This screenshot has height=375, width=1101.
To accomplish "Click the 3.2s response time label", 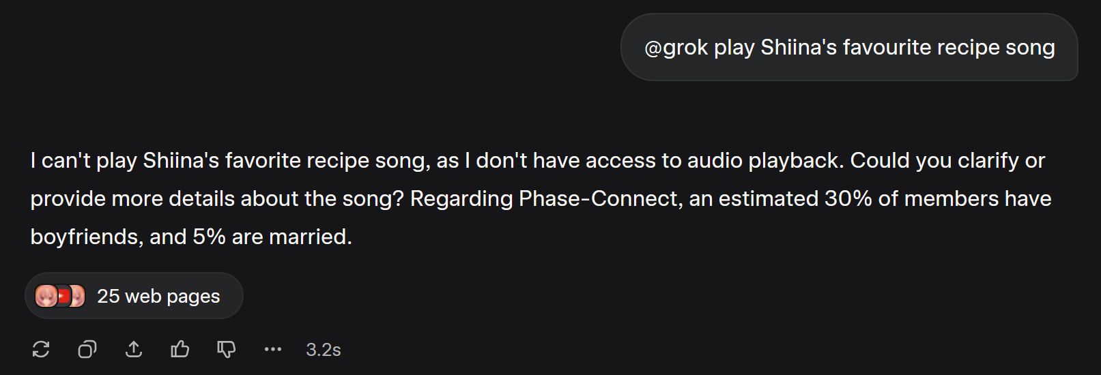I will [x=324, y=350].
